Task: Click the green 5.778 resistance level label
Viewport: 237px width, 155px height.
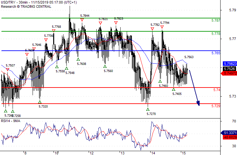Action: click(216, 34)
